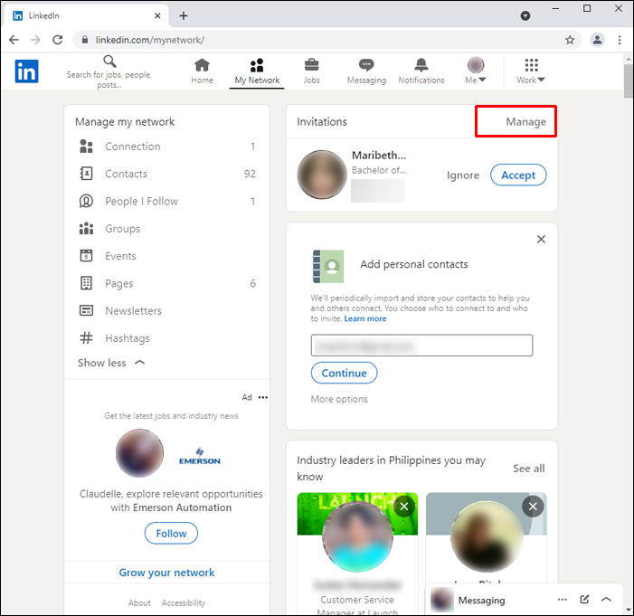Select the My Network tab
The width and height of the screenshot is (634, 616).
click(x=257, y=71)
